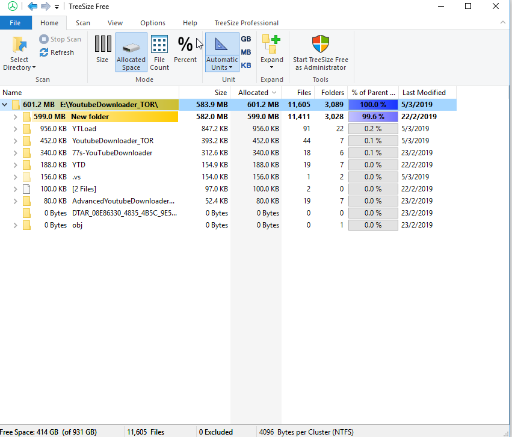
Task: Click the forward navigation arrow
Action: 46,6
